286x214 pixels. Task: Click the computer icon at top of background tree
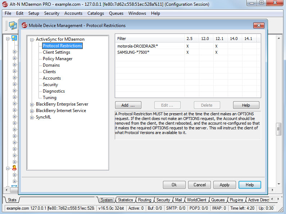click(14, 38)
